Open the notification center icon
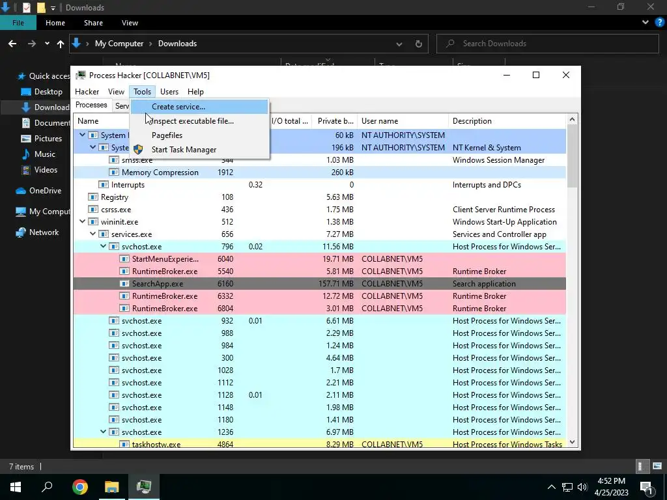The image size is (667, 500). click(646, 487)
